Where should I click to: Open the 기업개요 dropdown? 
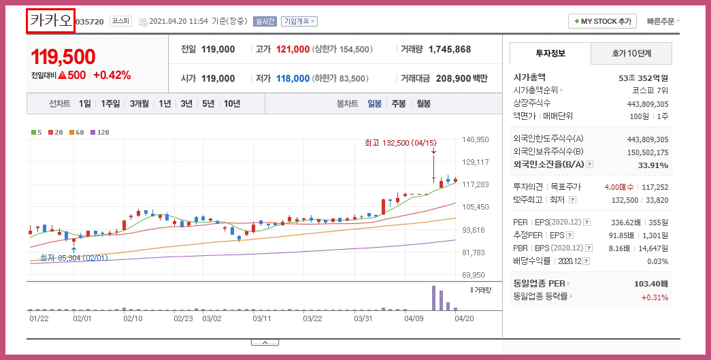[299, 21]
